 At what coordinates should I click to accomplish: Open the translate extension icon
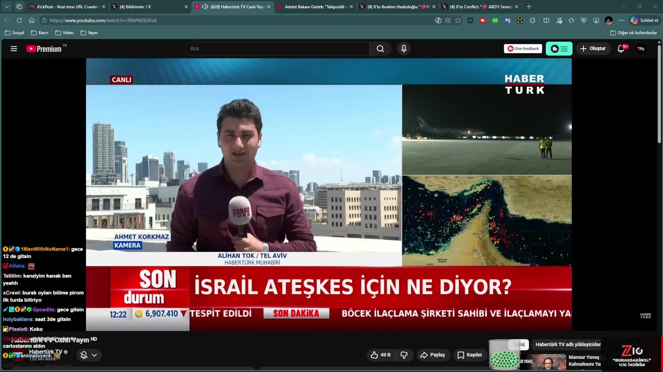pyautogui.click(x=508, y=20)
